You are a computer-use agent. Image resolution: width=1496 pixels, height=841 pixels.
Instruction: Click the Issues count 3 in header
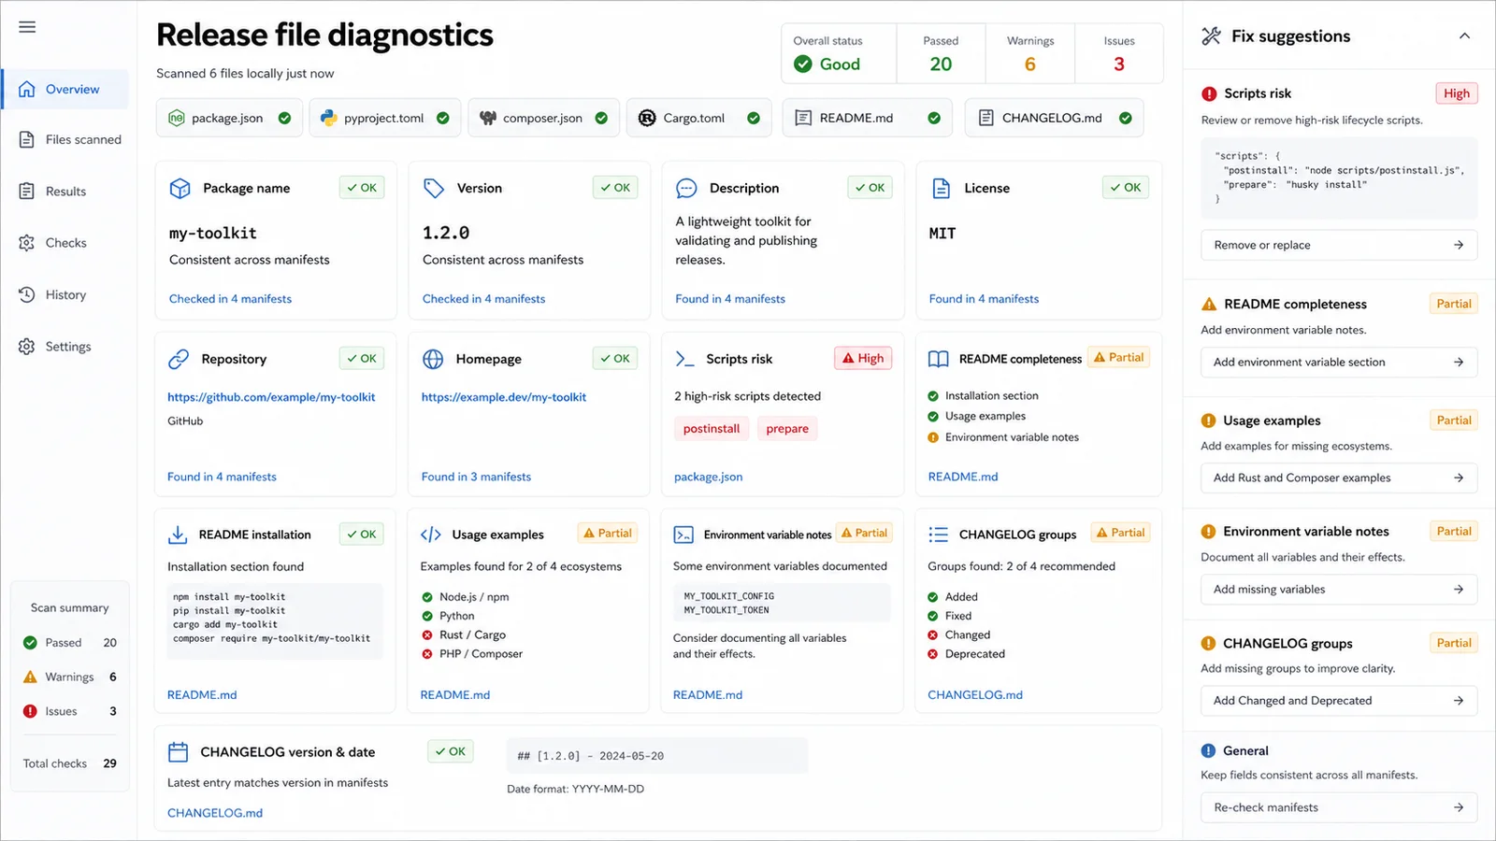click(1119, 64)
